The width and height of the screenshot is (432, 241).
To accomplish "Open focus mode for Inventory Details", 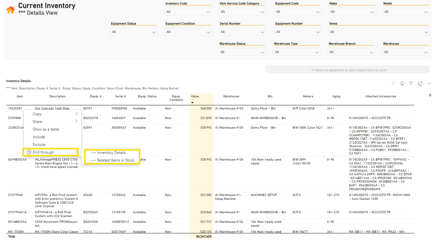I will pos(420,83).
